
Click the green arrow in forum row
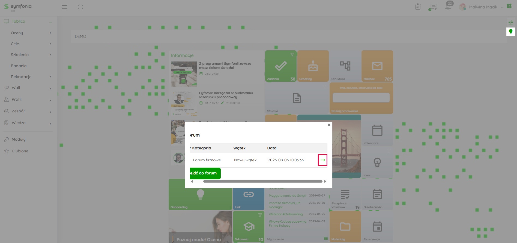[x=322, y=160]
